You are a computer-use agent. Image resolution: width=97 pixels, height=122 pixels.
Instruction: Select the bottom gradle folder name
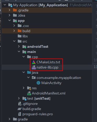pyautogui.click(x=23, y=119)
